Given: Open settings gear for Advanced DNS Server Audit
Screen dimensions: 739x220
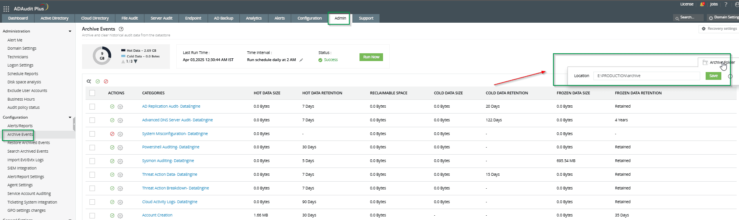Looking at the screenshot, I should (x=120, y=120).
